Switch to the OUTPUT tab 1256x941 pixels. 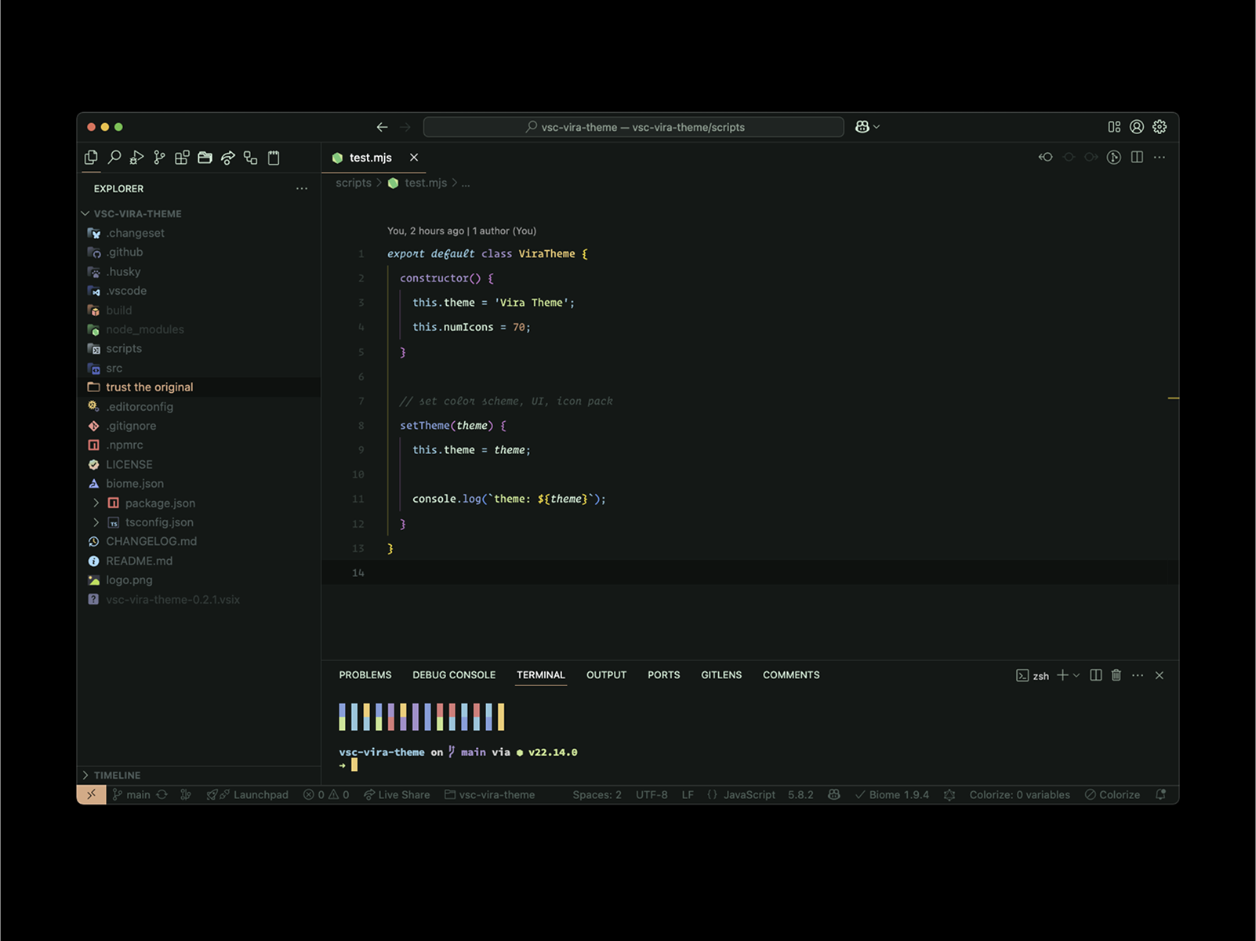pos(607,675)
